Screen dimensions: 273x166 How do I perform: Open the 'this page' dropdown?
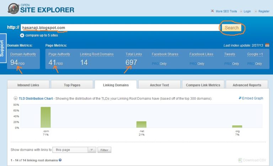[x=74, y=150]
